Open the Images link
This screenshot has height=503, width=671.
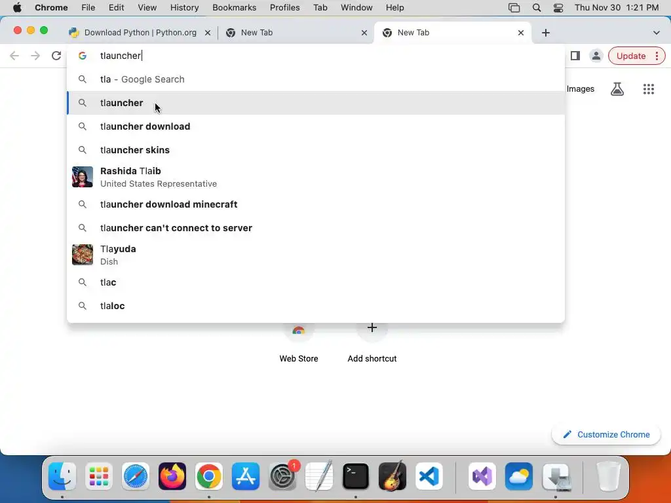(581, 89)
